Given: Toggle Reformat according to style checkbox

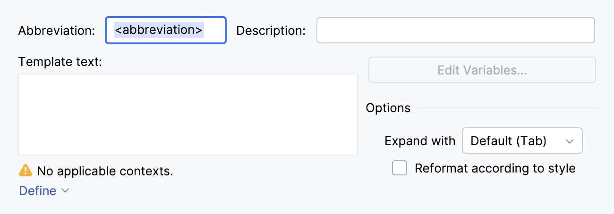Looking at the screenshot, I should coord(400,168).
